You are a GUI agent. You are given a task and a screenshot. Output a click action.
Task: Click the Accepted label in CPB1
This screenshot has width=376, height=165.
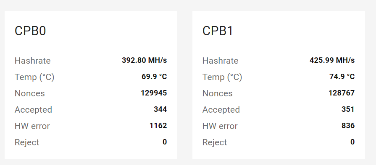(x=221, y=110)
